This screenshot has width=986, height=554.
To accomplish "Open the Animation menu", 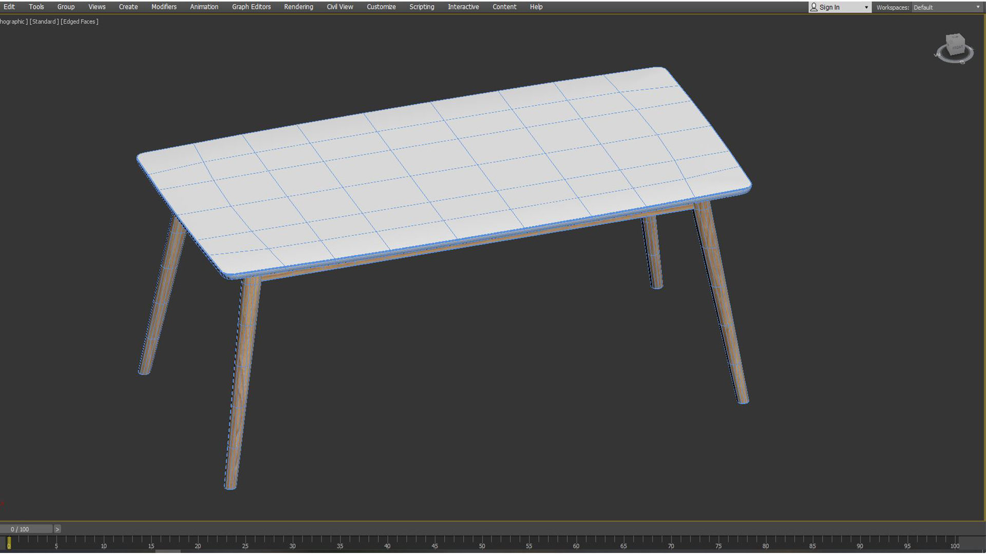I will (x=204, y=7).
